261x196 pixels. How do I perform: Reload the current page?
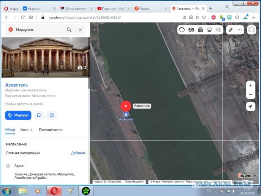pos(23,17)
